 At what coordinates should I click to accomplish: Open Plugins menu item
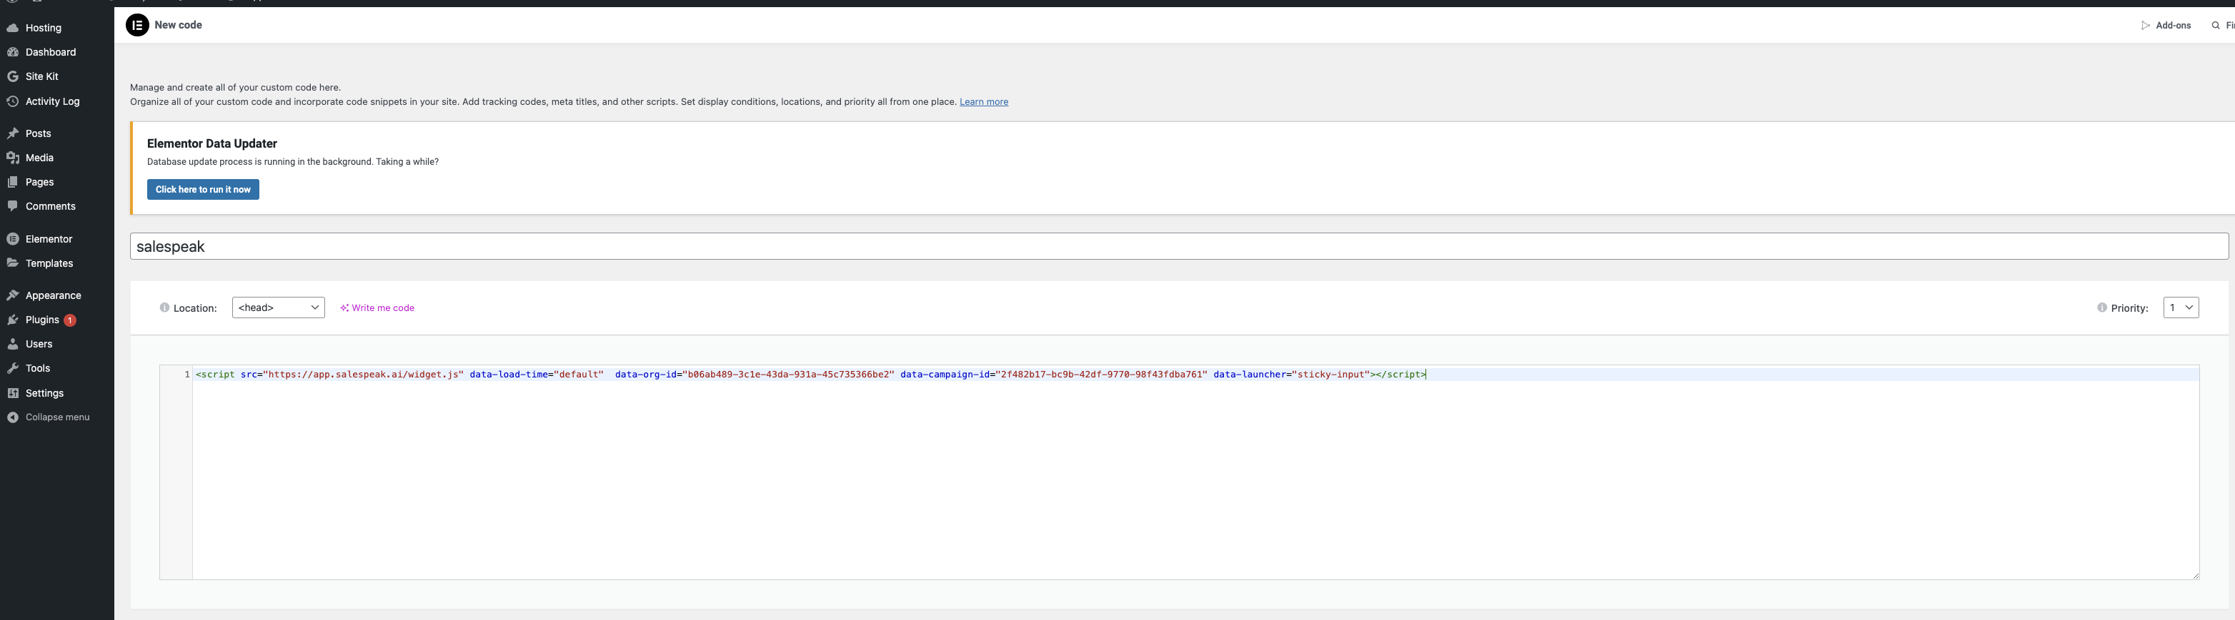point(57,320)
